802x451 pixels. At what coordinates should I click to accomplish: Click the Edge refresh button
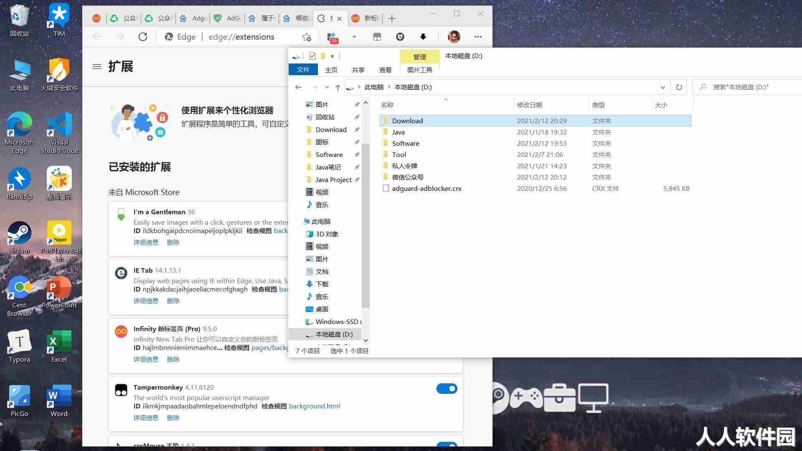143,37
